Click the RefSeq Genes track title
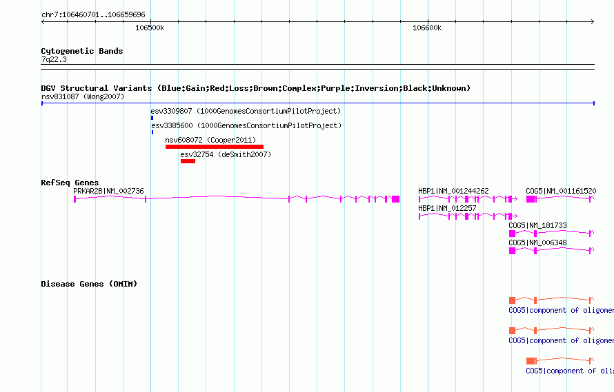This screenshot has height=392, width=614. click(70, 183)
